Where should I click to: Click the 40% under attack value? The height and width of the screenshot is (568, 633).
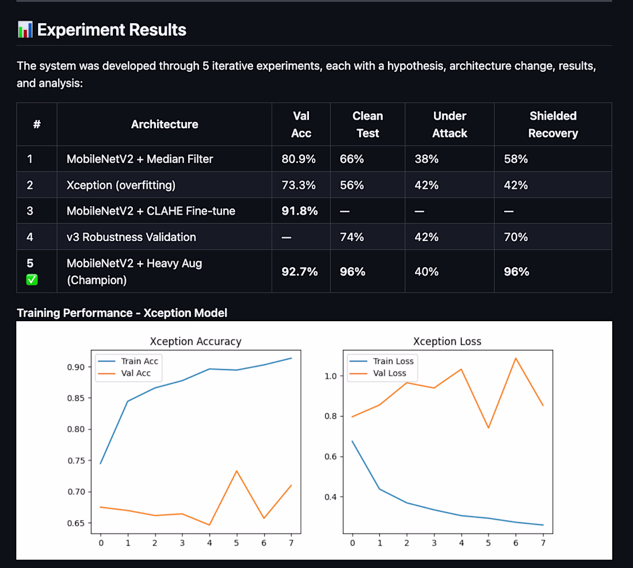coord(426,272)
